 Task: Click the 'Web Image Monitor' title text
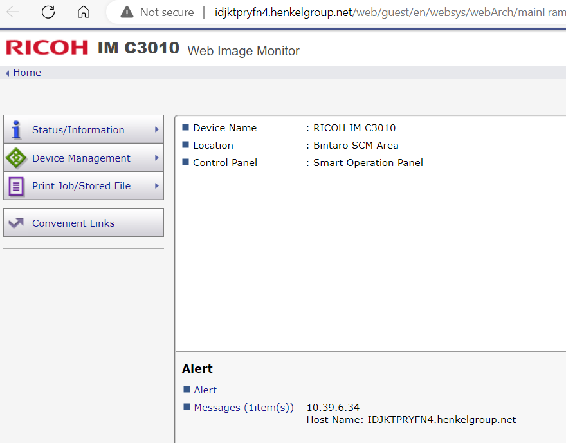[243, 51]
